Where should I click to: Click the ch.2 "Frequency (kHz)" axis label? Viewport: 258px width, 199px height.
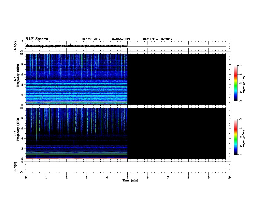tap(18, 129)
